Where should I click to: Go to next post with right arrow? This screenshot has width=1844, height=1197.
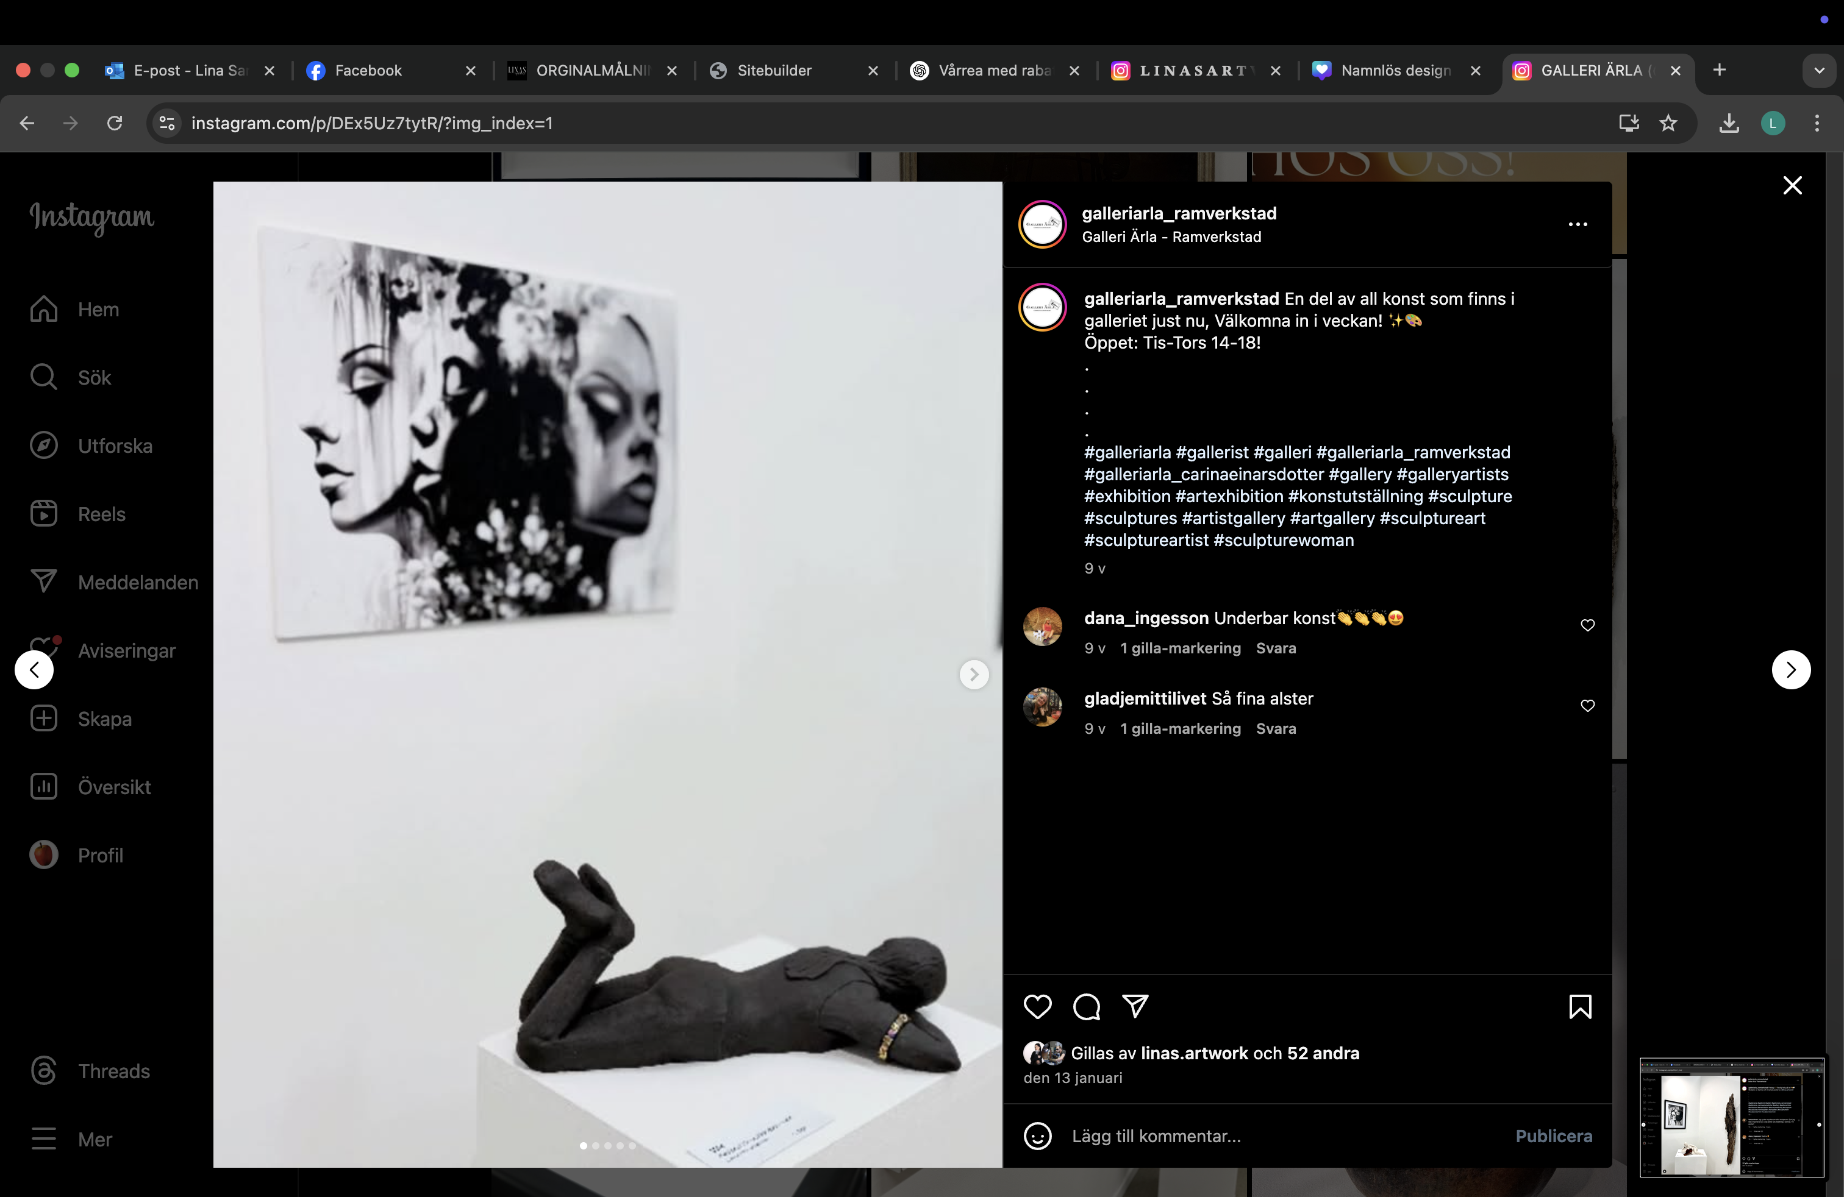(x=1790, y=670)
